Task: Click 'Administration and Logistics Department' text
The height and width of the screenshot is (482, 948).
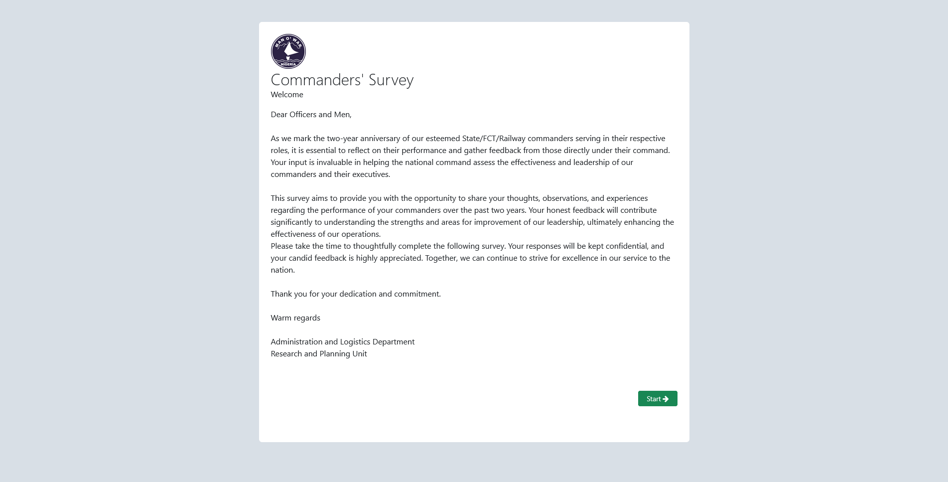Action: [343, 342]
